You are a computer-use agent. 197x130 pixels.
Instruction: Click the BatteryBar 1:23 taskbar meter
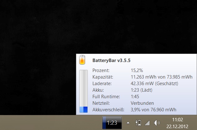pos(112,123)
